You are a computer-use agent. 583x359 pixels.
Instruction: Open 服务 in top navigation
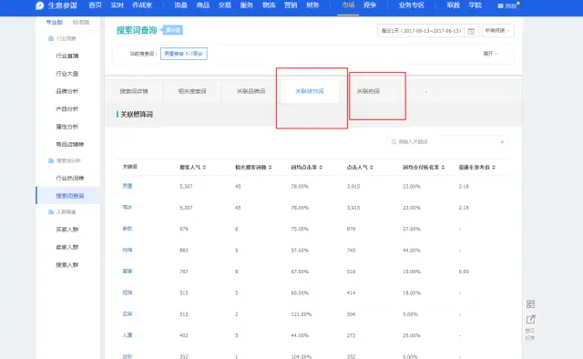[247, 5]
